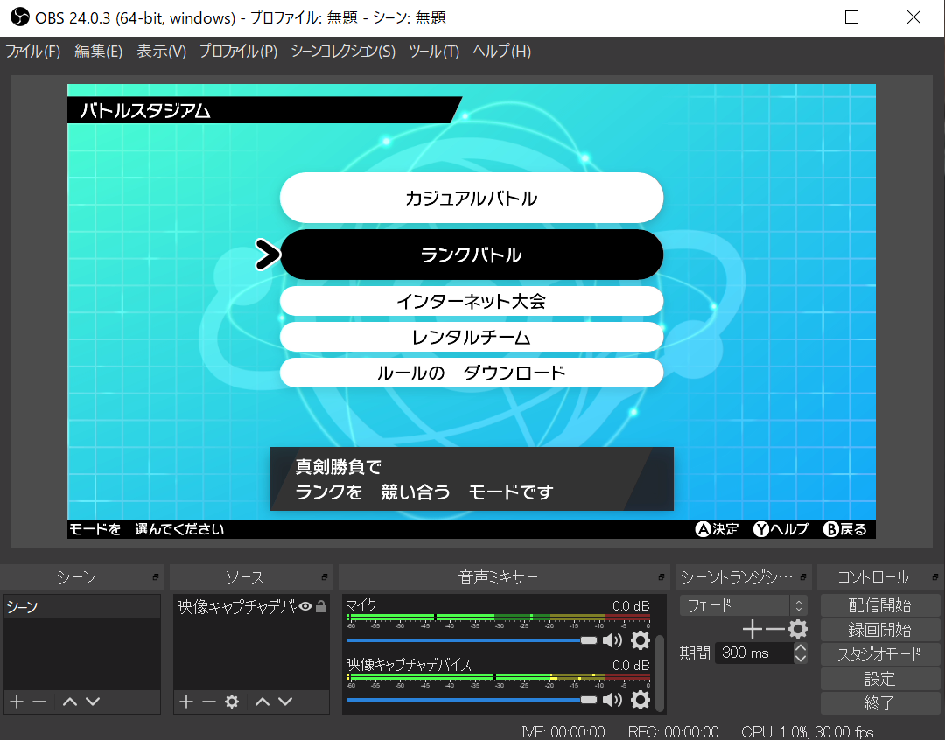Click the 期間 300 ms input field

coord(754,653)
